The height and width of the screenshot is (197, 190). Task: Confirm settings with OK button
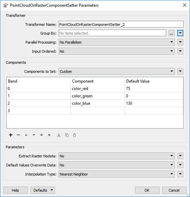click(147, 190)
